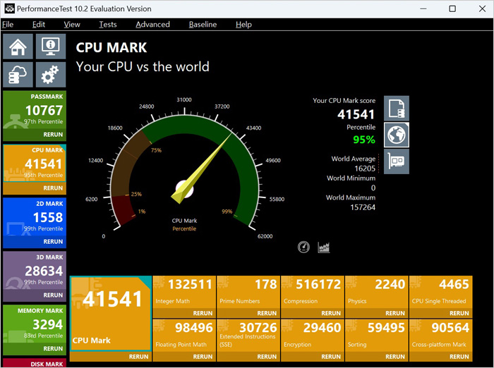Open the cloud baseline database icon
494x368 pixels.
click(x=18, y=75)
